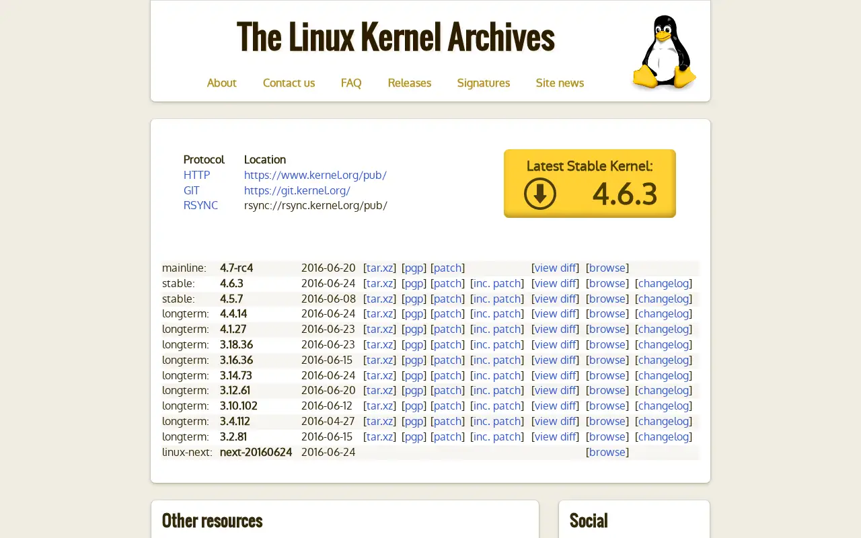Click the Social heading

[589, 521]
